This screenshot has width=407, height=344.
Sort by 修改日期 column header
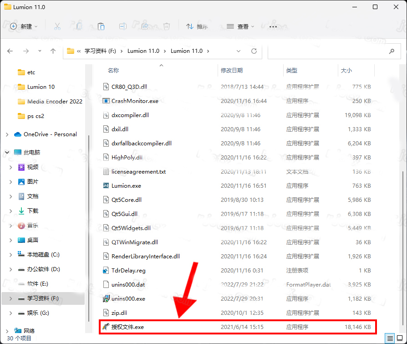coord(232,71)
